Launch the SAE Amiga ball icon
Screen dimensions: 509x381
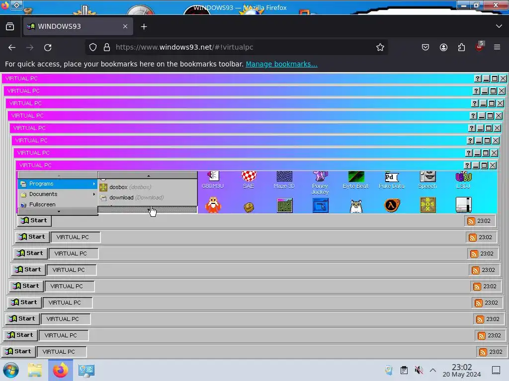pyautogui.click(x=249, y=180)
